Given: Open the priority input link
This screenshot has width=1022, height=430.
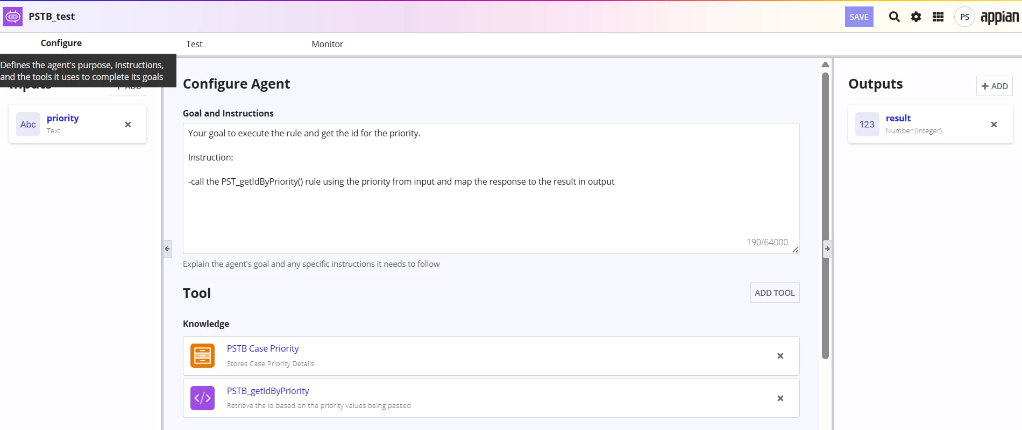Looking at the screenshot, I should (62, 118).
